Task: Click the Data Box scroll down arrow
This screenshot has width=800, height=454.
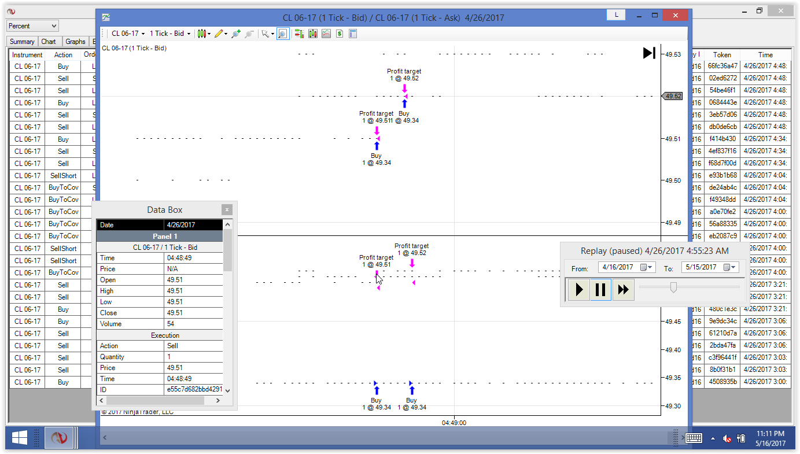Action: click(227, 390)
